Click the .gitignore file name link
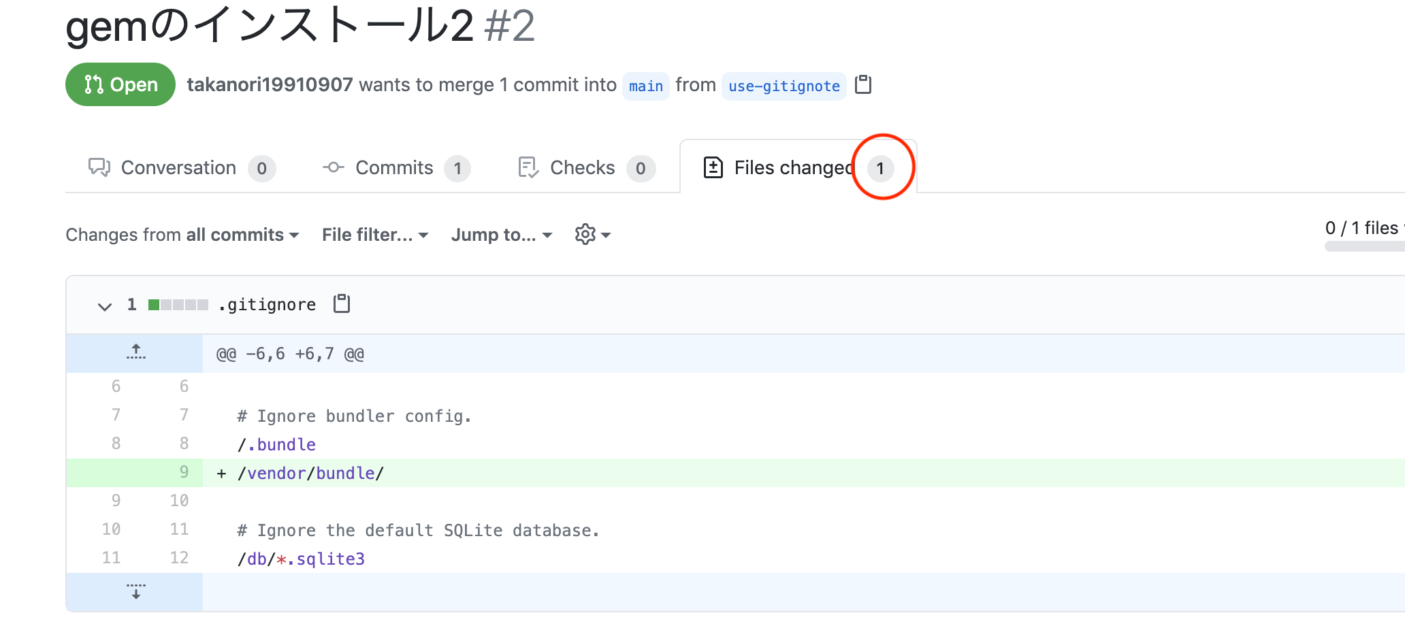 (x=267, y=305)
